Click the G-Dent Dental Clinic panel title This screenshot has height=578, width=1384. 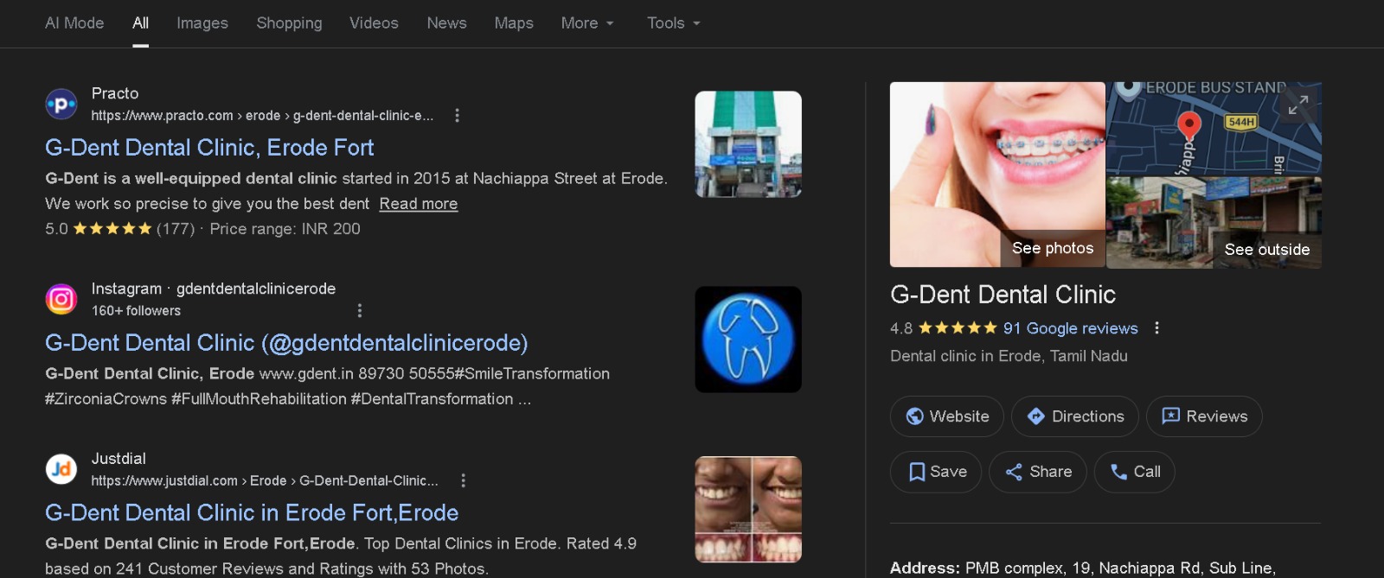1003,295
